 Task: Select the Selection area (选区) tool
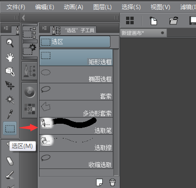(10, 129)
